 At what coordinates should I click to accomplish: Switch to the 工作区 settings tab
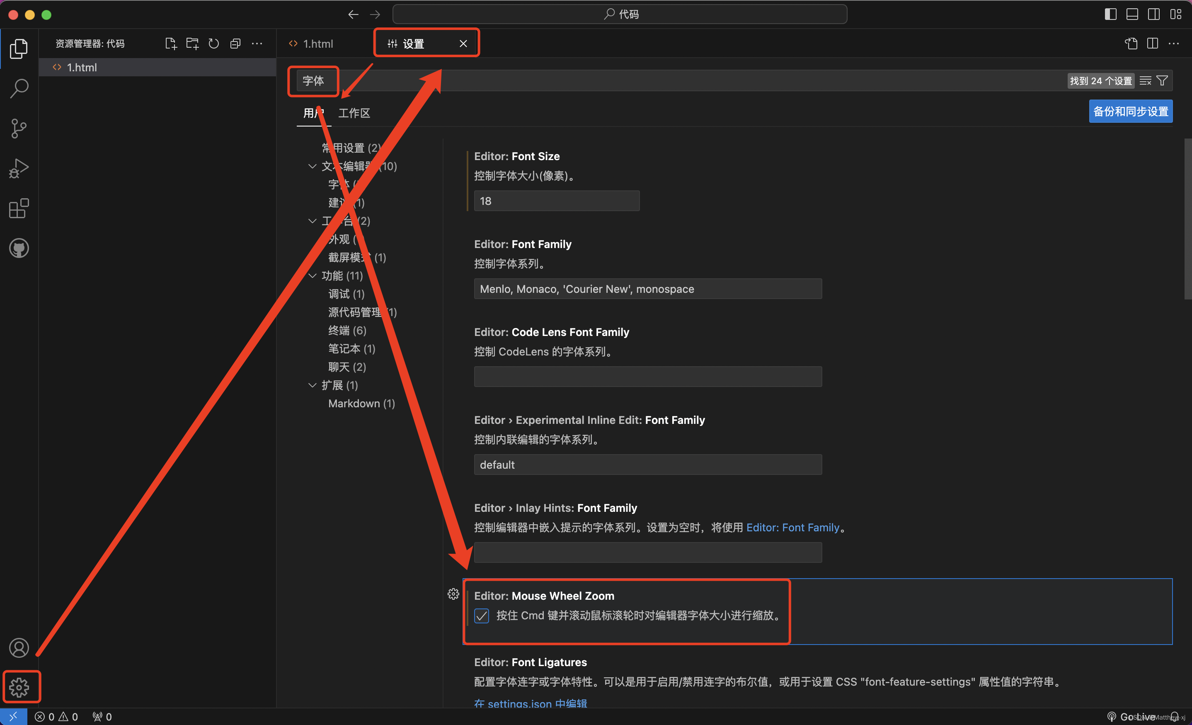pyautogui.click(x=354, y=113)
